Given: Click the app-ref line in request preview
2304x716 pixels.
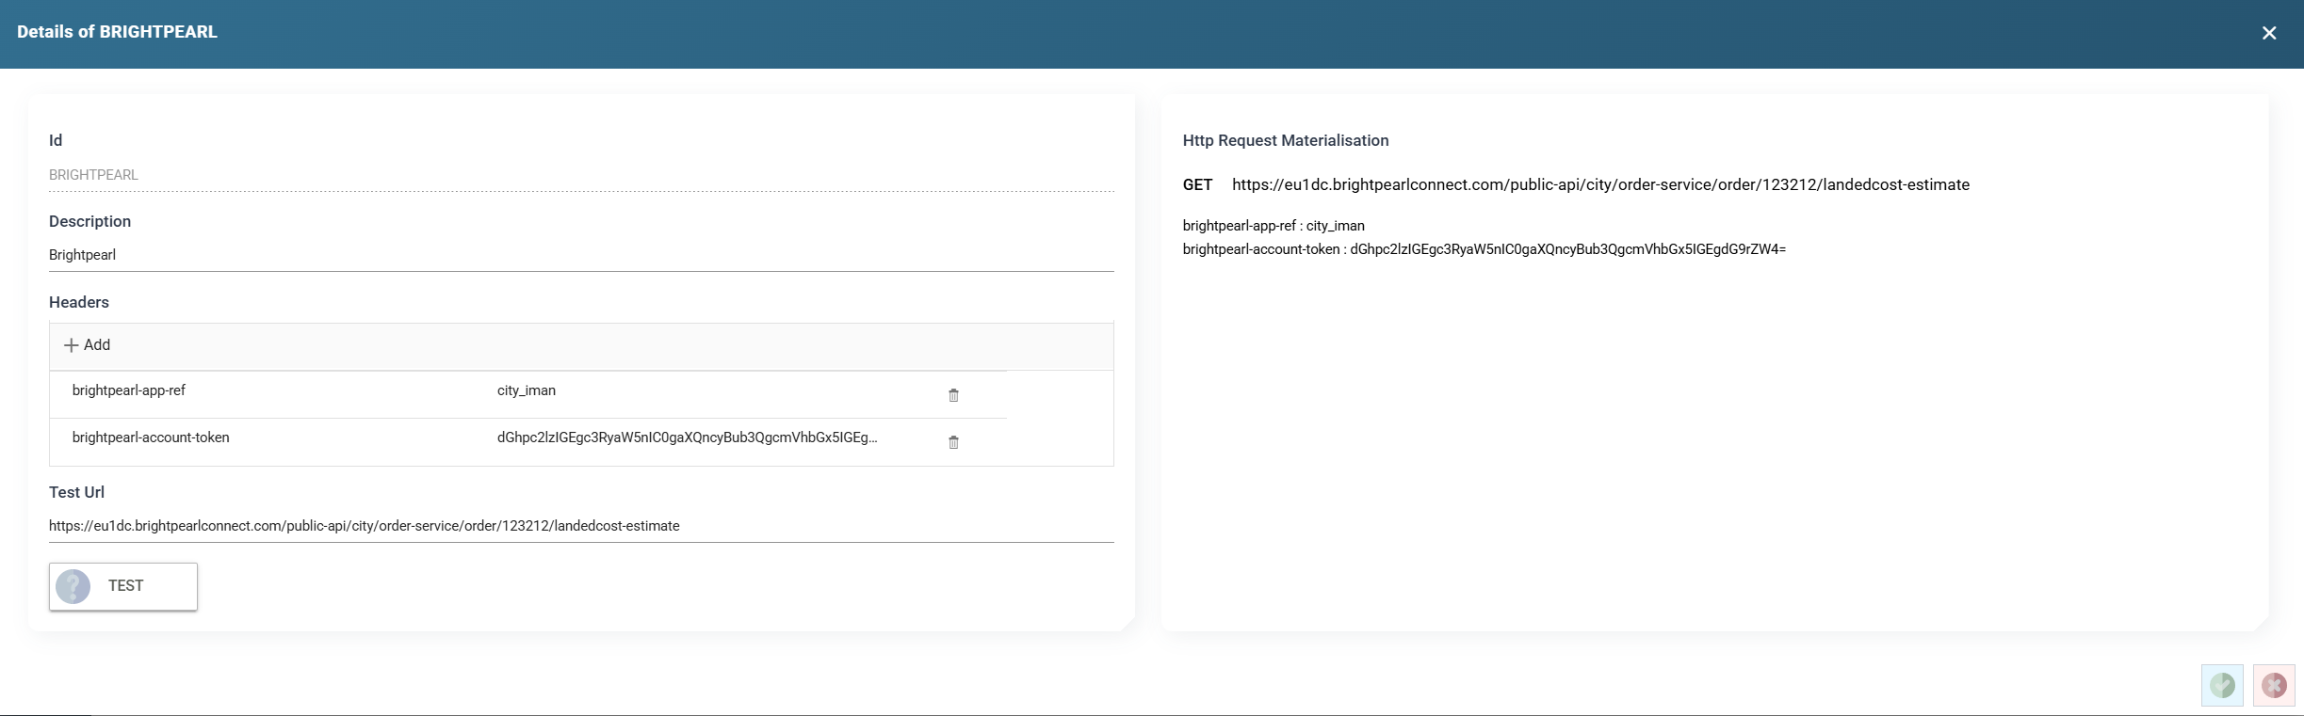Looking at the screenshot, I should coord(1273,226).
